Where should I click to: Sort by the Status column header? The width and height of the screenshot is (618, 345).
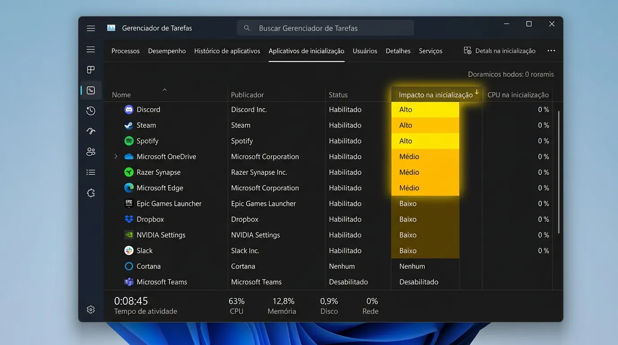pyautogui.click(x=338, y=95)
